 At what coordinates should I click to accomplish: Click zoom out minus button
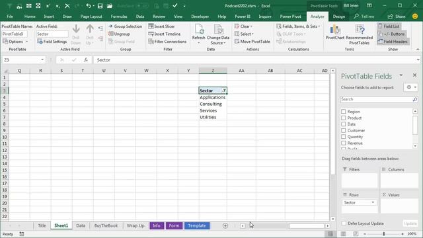(x=364, y=233)
